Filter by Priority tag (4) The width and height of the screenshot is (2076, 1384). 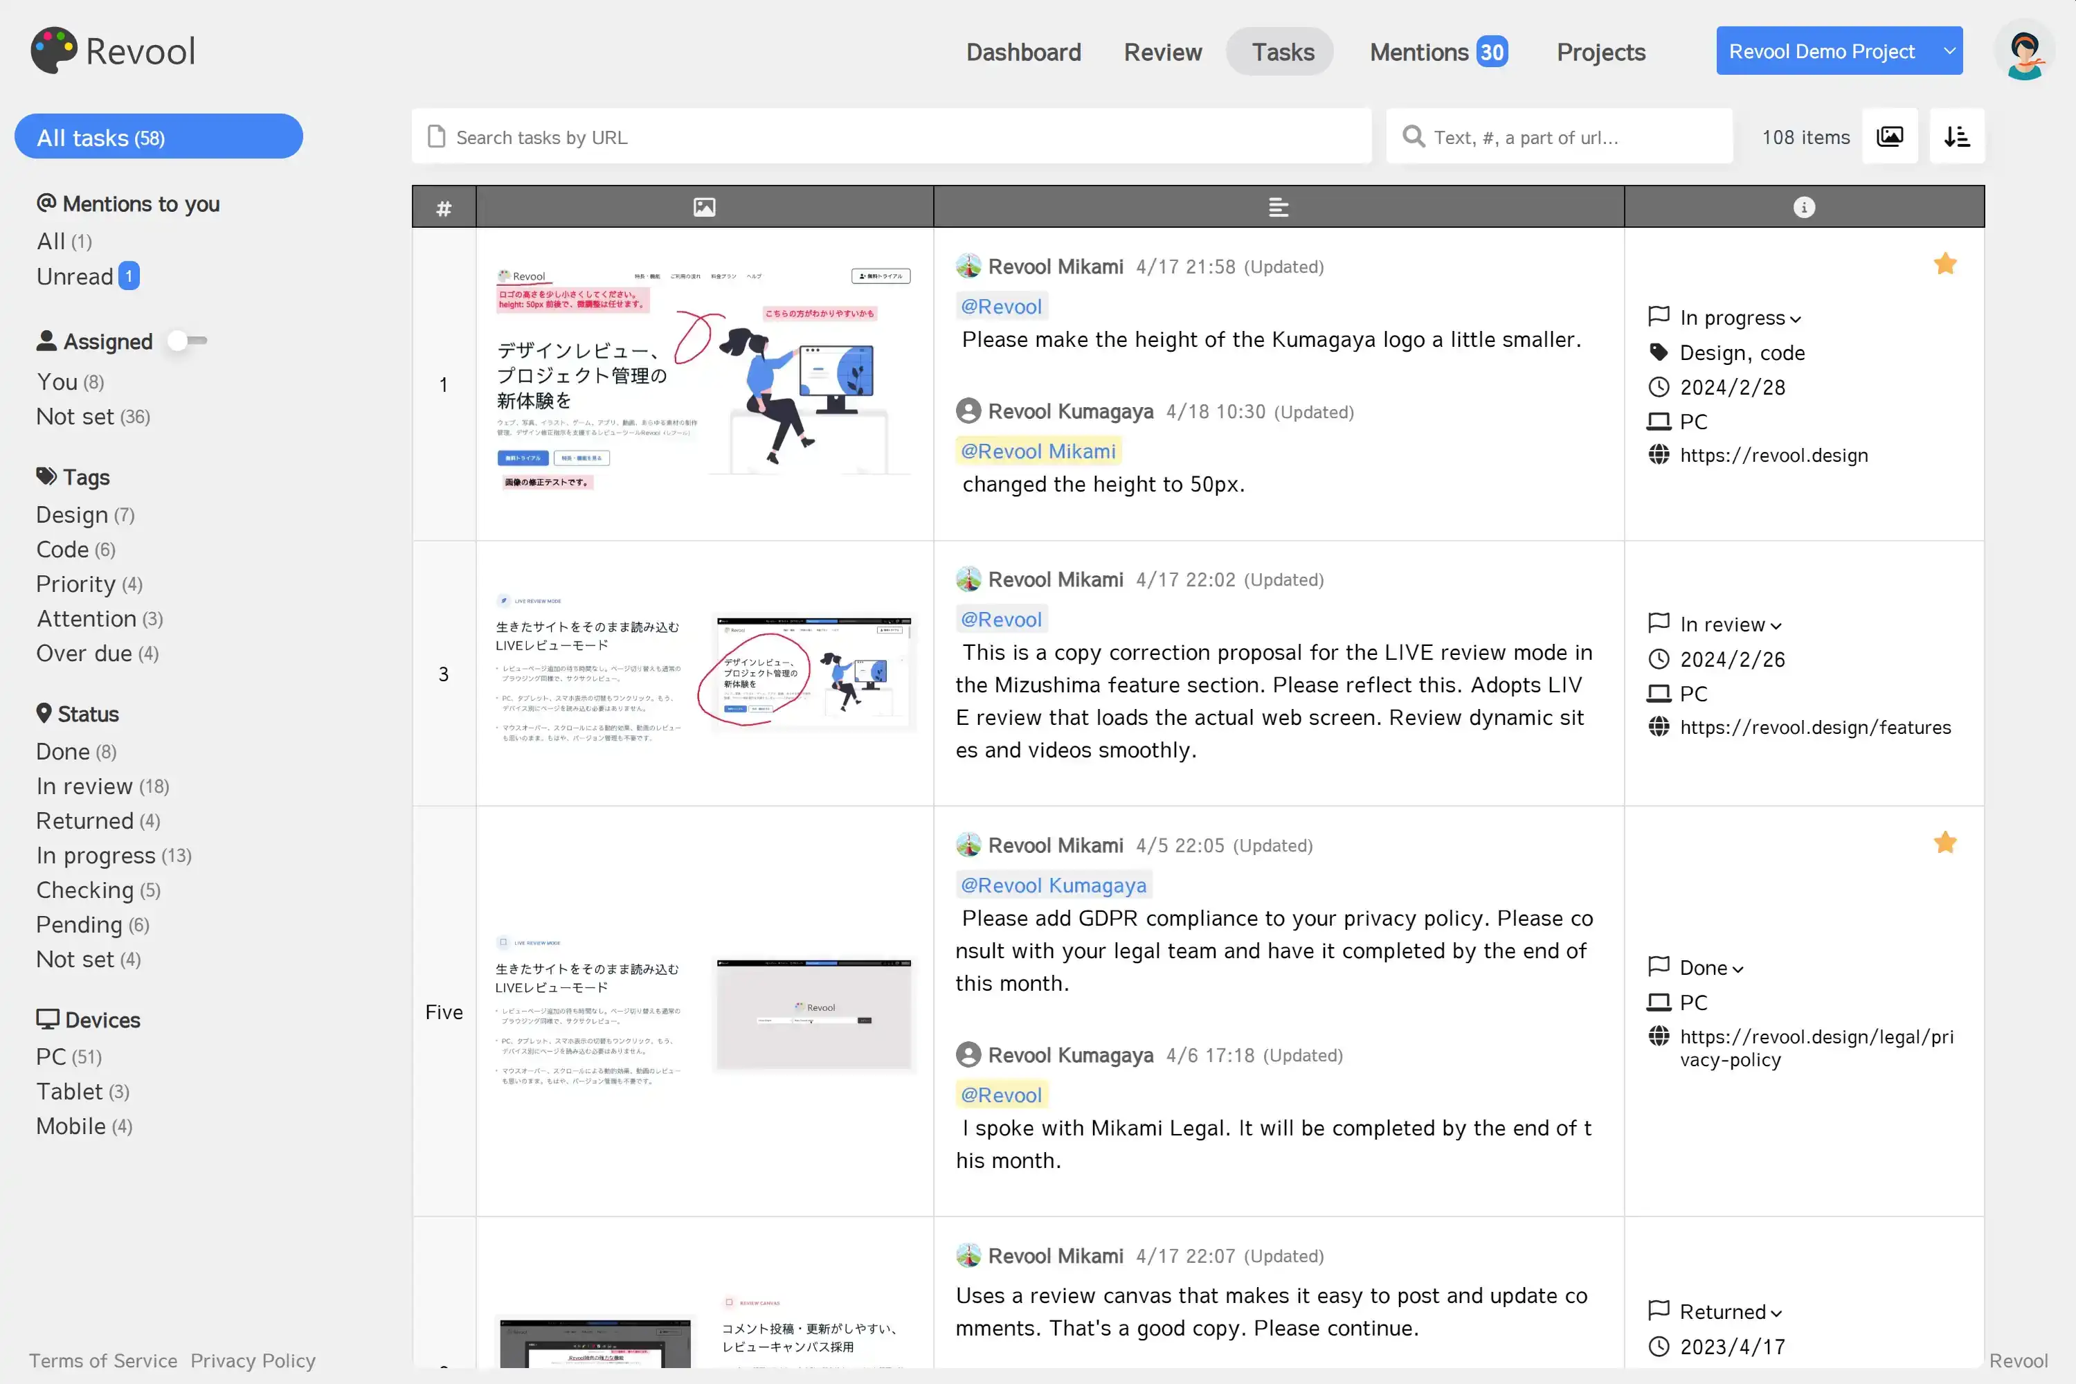click(89, 584)
